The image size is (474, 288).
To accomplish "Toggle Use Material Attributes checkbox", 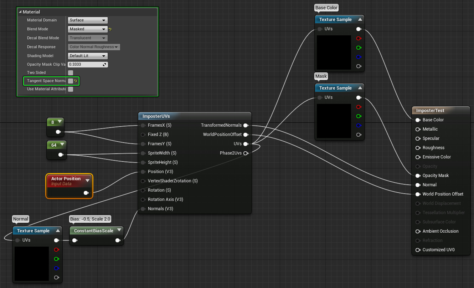I will coord(71,89).
